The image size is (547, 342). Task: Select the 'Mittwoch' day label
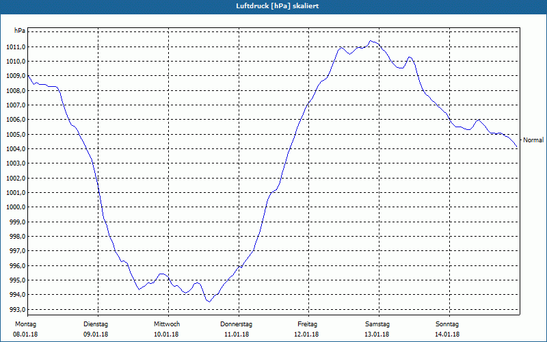click(x=167, y=324)
